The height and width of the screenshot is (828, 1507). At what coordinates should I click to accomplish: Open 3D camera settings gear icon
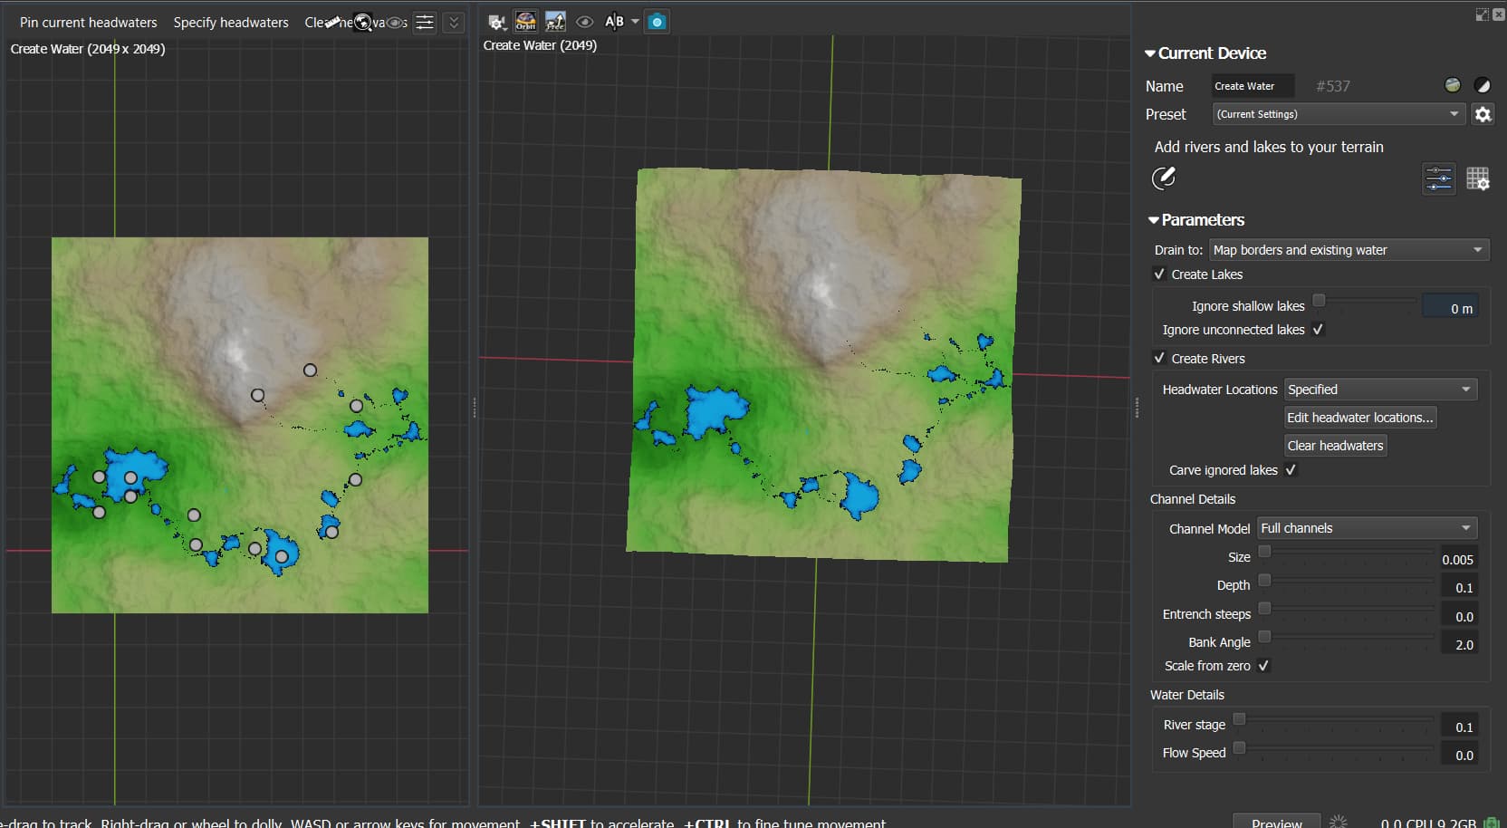(x=496, y=22)
